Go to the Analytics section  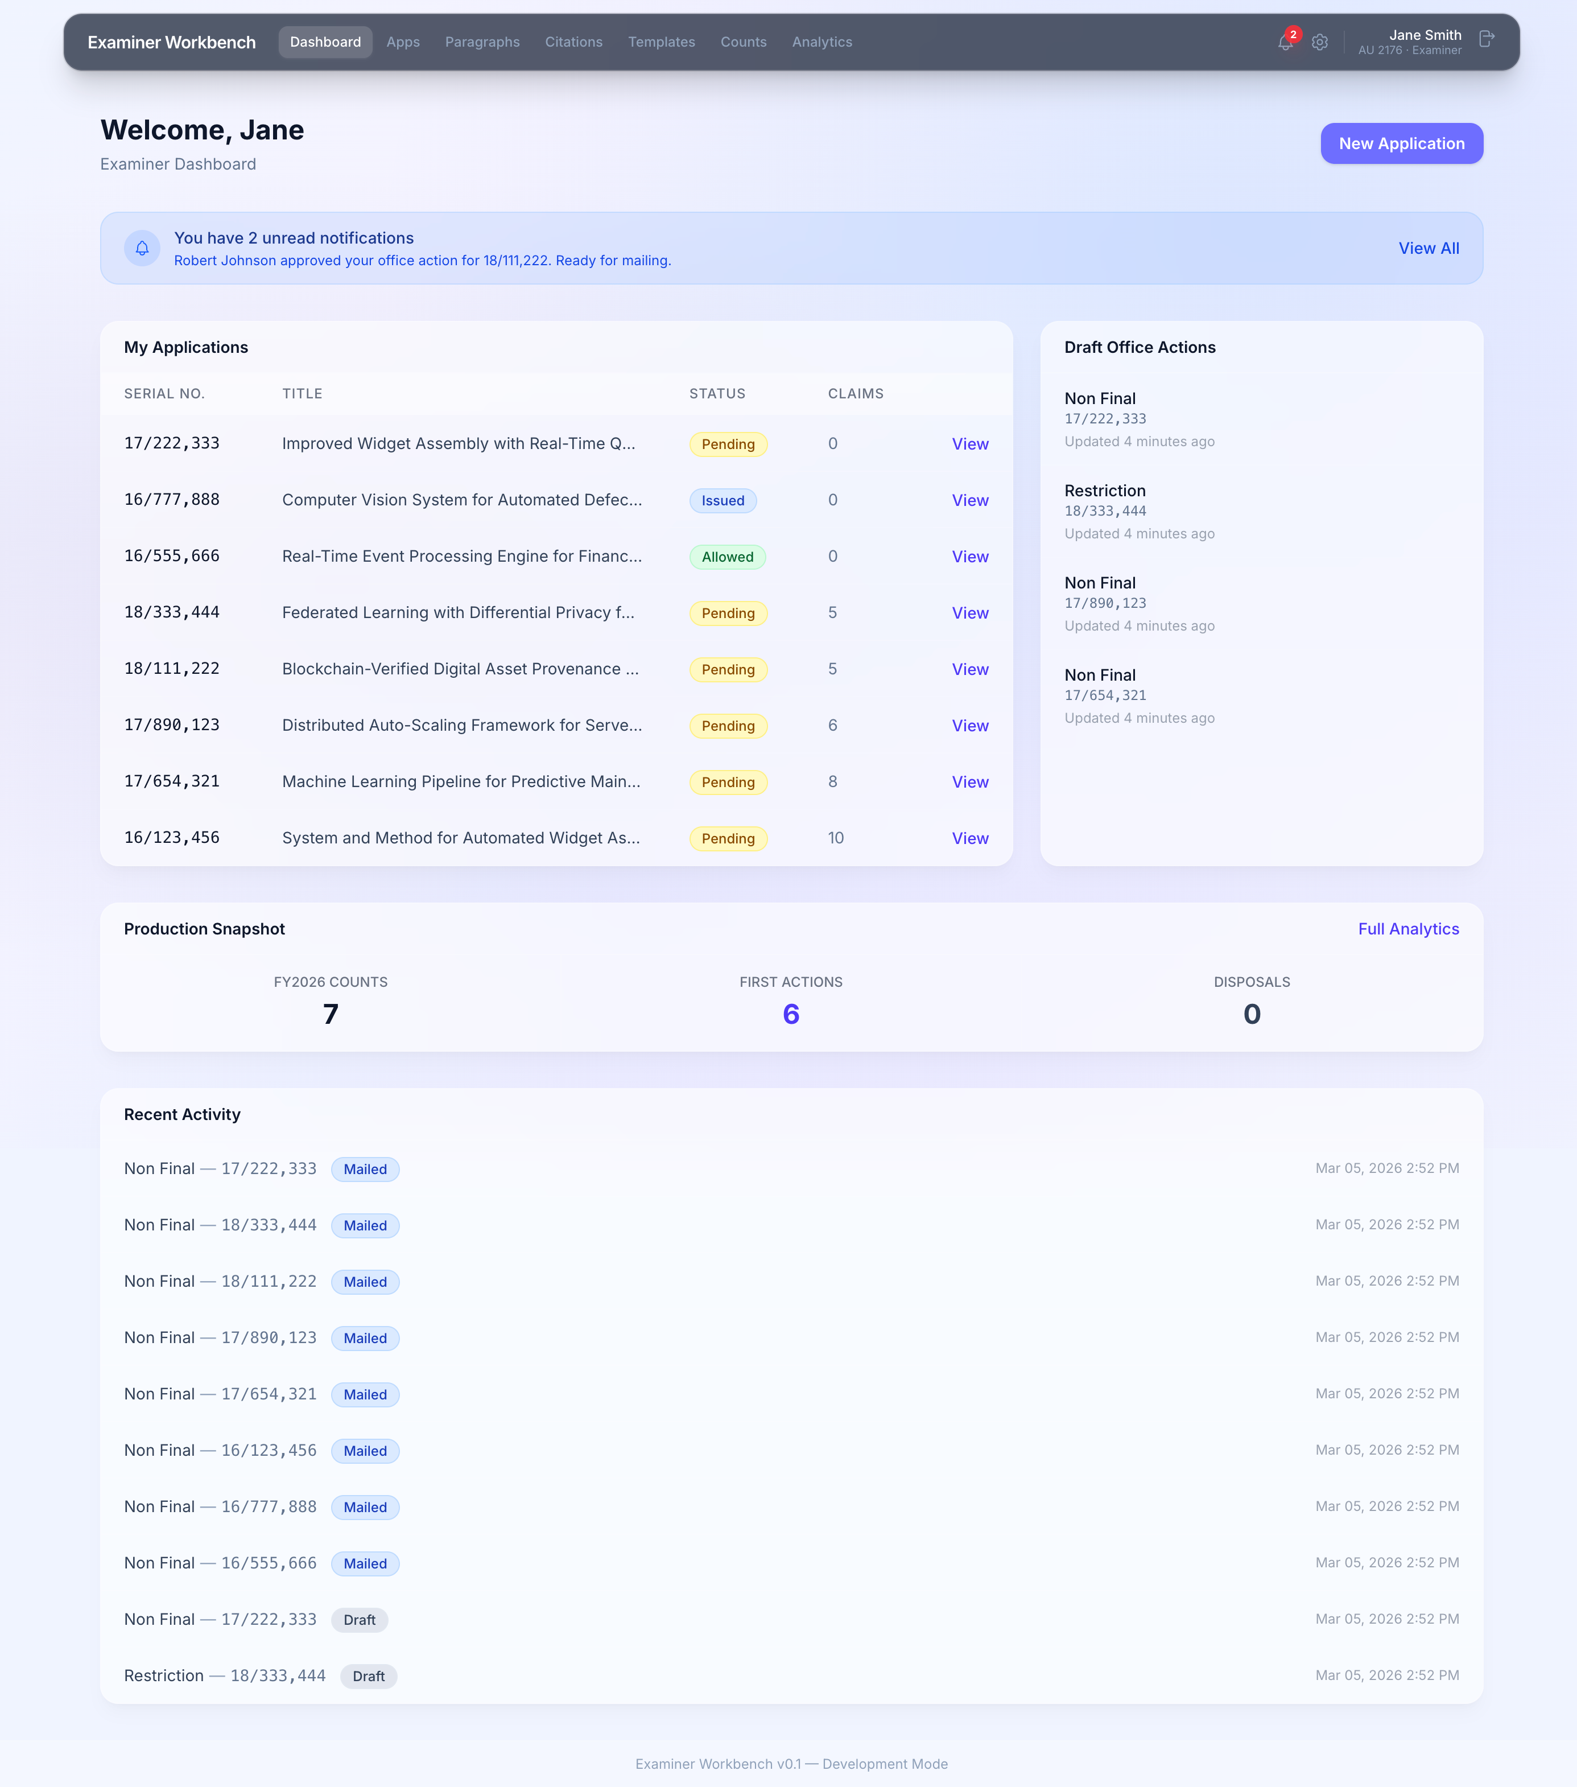(x=821, y=41)
